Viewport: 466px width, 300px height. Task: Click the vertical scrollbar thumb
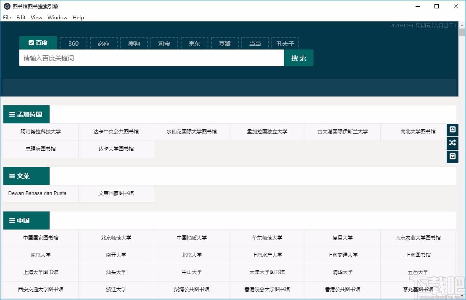[462, 33]
